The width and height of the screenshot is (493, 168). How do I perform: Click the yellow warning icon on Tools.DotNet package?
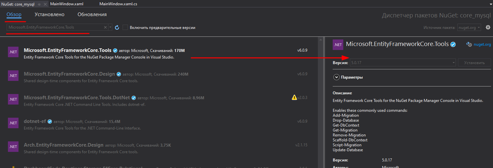[294, 97]
